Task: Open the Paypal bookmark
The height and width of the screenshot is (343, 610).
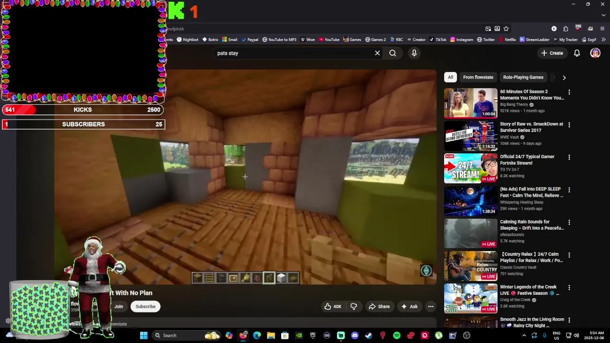Action: [250, 40]
